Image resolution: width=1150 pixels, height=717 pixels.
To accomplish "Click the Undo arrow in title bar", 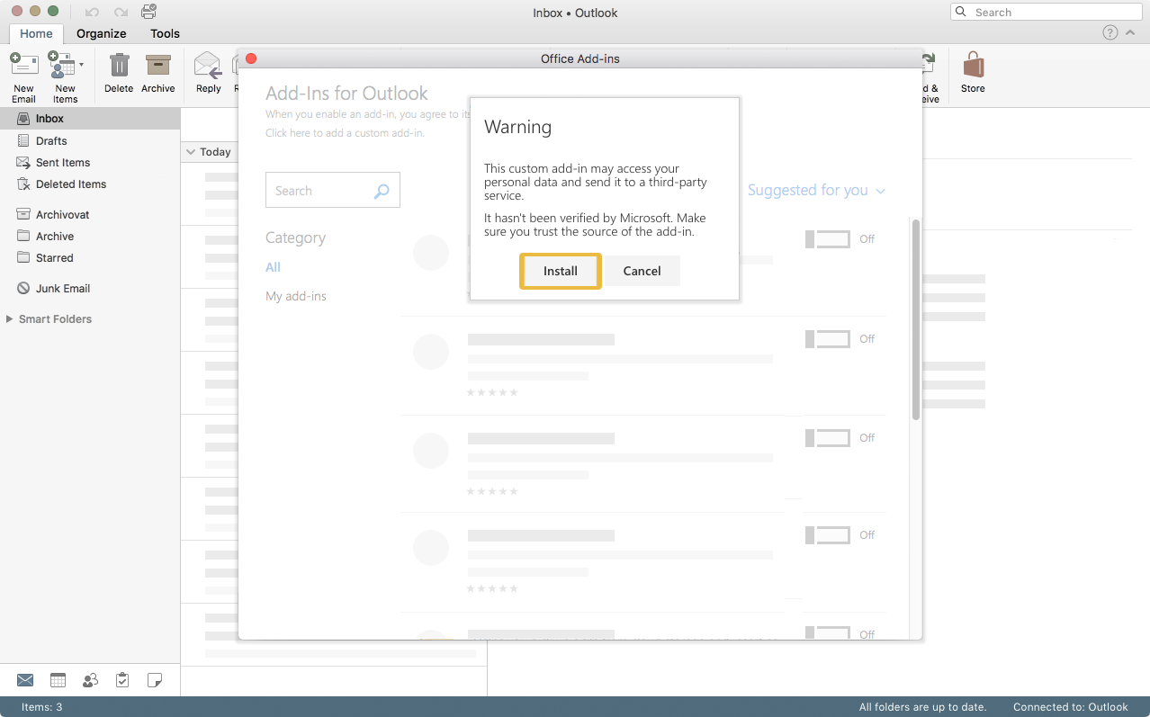I will click(x=92, y=13).
